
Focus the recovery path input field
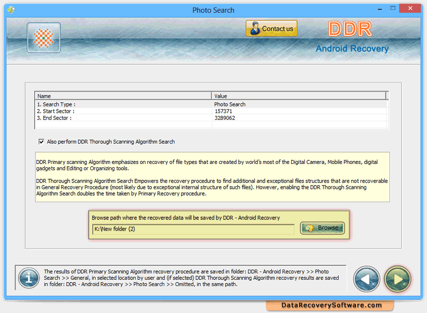point(193,229)
